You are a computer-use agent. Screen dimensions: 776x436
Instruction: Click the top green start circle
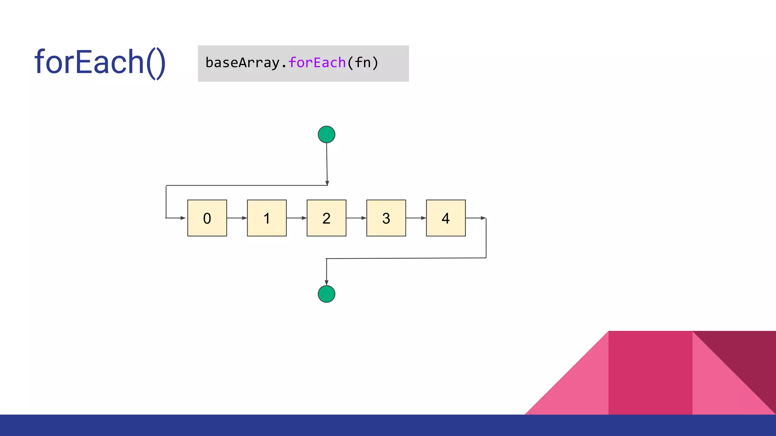click(x=326, y=135)
